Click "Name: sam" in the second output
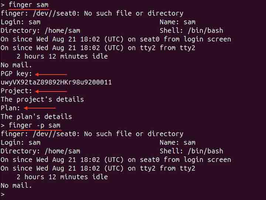This screenshot has width=266, height=200. pos(177,142)
